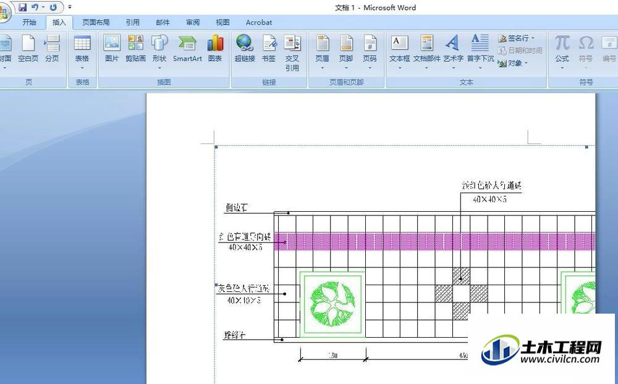The height and width of the screenshot is (384, 618).
Task: Open the 视图 tab
Action: tap(222, 22)
